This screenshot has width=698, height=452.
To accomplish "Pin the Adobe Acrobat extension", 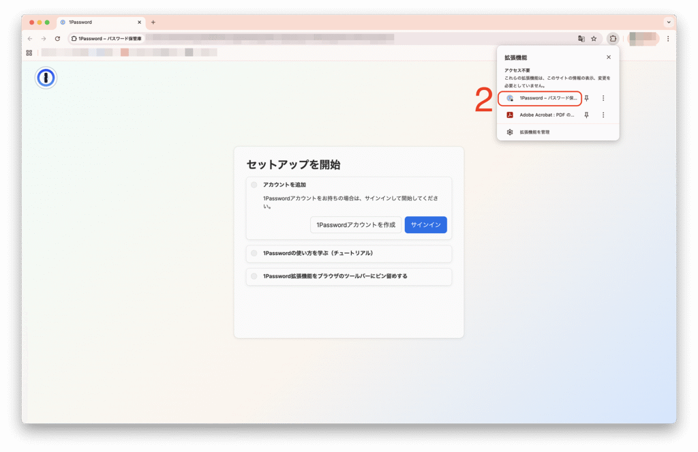I will click(587, 115).
